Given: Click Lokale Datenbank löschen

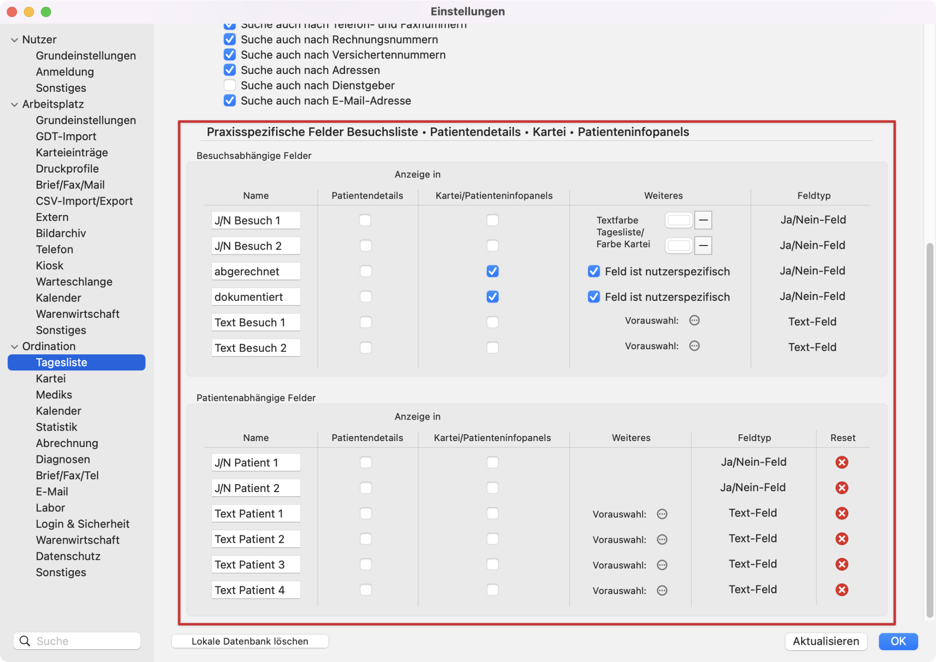Looking at the screenshot, I should tap(250, 641).
